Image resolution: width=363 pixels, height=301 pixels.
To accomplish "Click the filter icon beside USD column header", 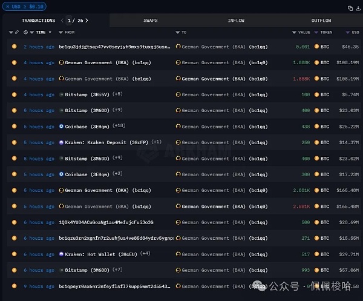I will [347, 32].
